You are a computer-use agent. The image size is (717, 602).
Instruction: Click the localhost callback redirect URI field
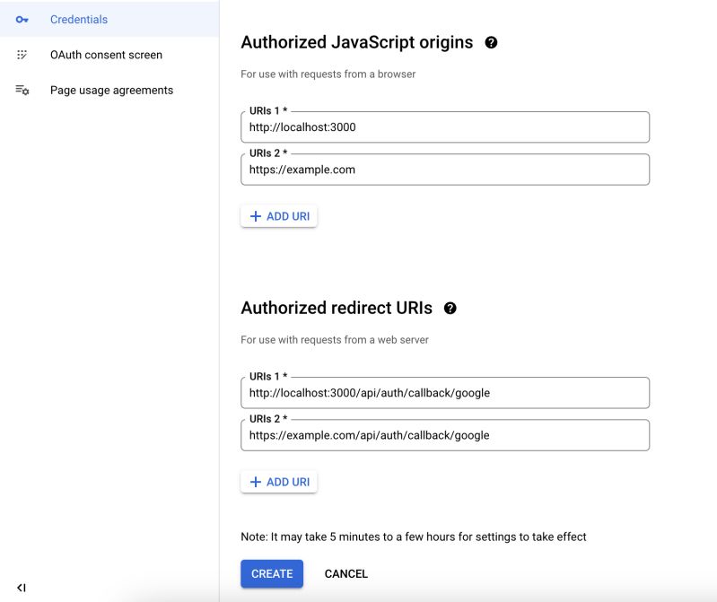pyautogui.click(x=445, y=393)
